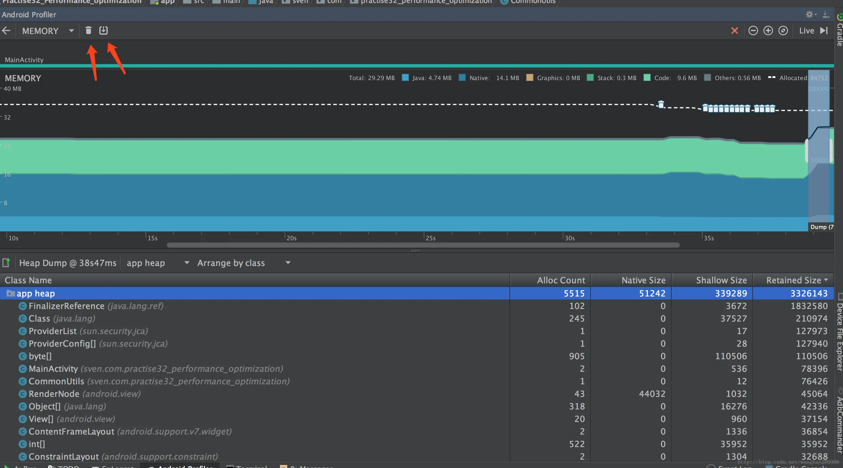The height and width of the screenshot is (468, 843).
Task: Select the CommonUtils class row
Action: [417, 381]
